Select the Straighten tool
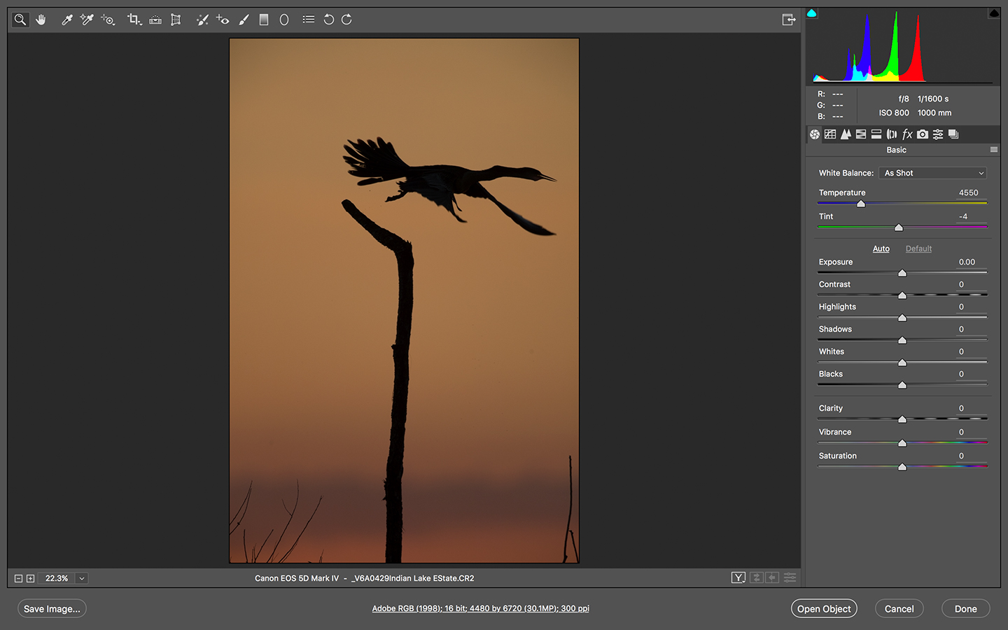Screen dimensions: 1008x630 [155, 20]
